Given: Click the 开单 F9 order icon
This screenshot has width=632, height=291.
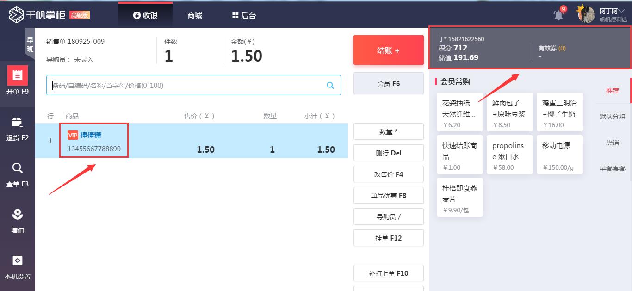Looking at the screenshot, I should click(18, 75).
